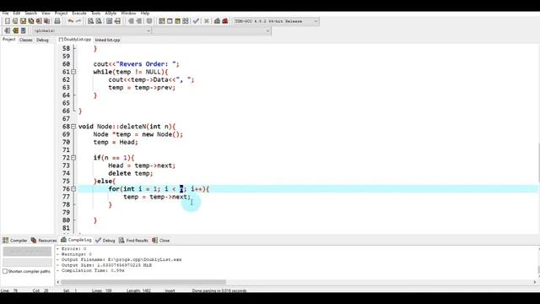This screenshot has height=304, width=540.
Task: Switch to linked list.cpp editor tab
Action: (107, 40)
